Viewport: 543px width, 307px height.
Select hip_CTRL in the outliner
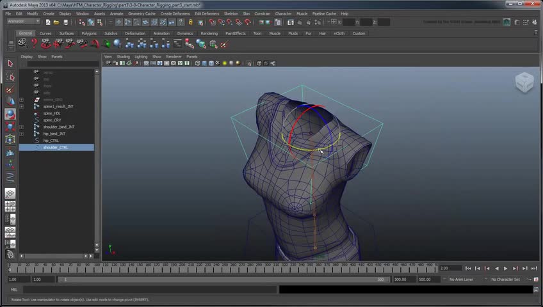pyautogui.click(x=51, y=140)
